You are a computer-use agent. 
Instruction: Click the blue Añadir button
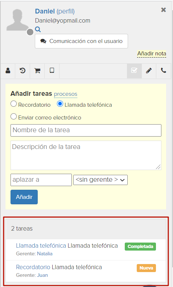coord(24,197)
